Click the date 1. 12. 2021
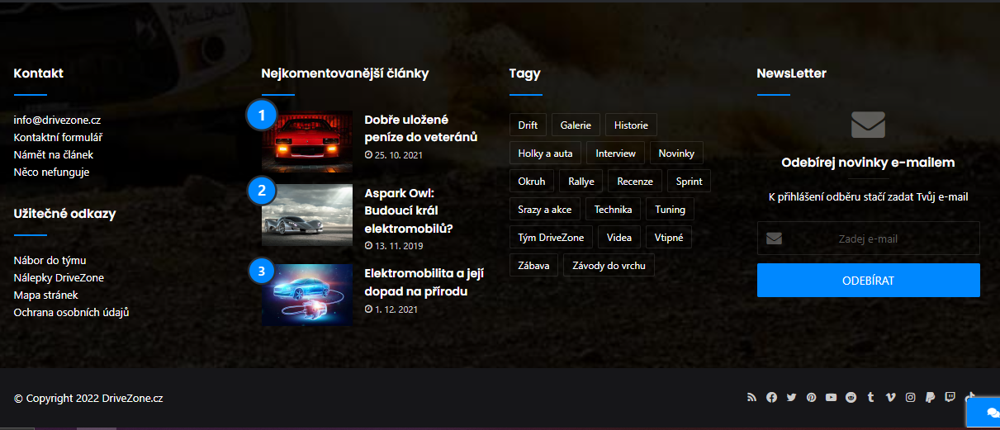Viewport: 1000px width, 430px height. pyautogui.click(x=391, y=310)
